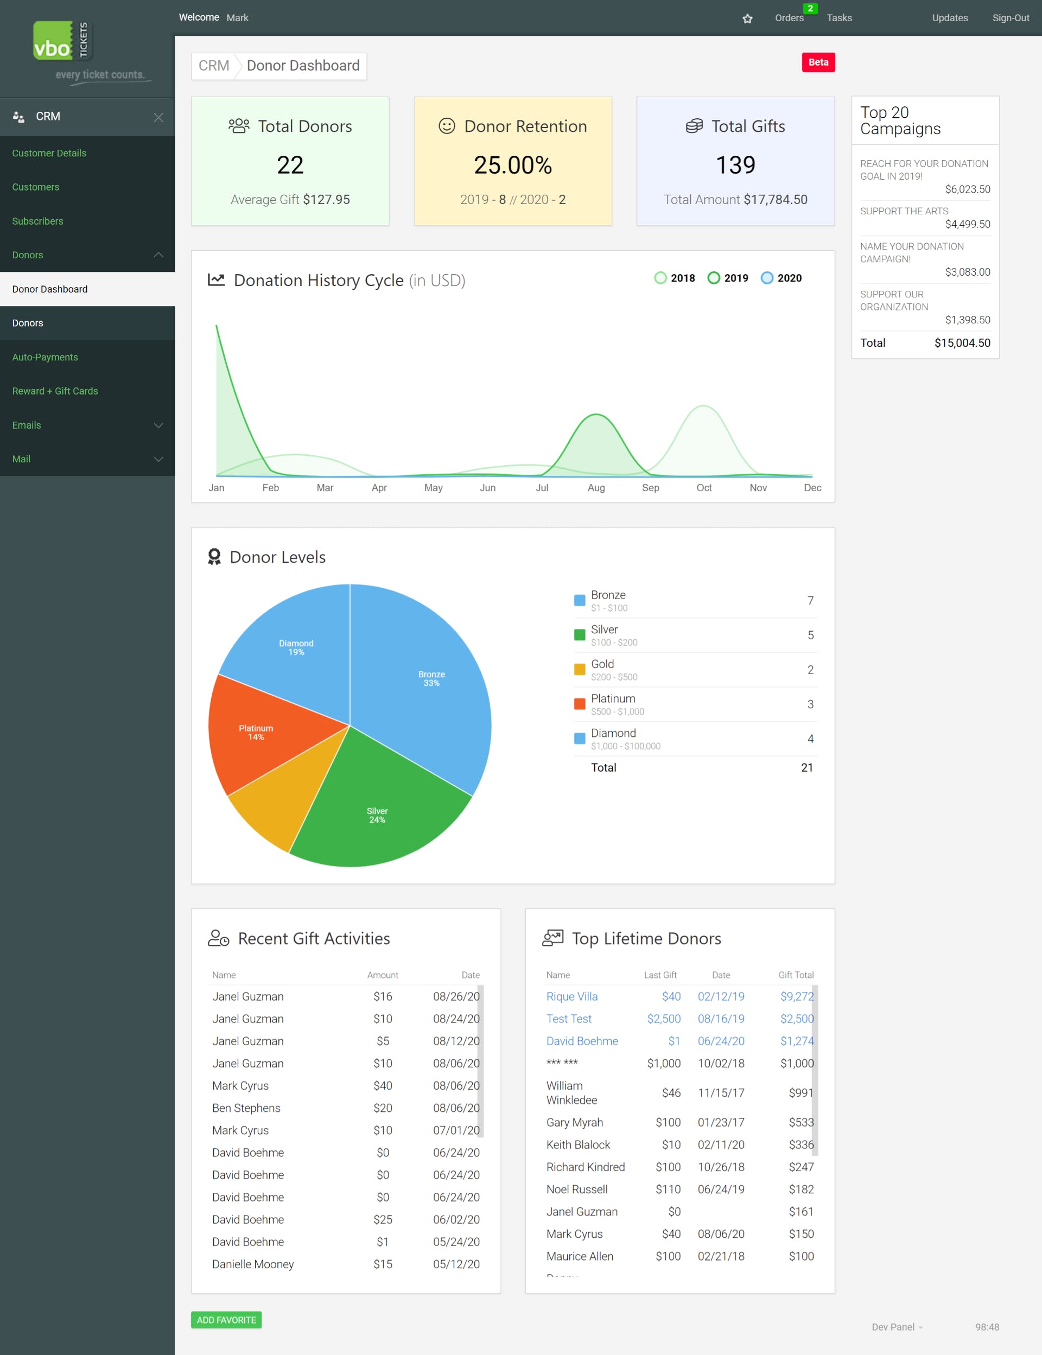Collapse the Donors sidebar section
Screen dimensions: 1042x1355
point(159,255)
